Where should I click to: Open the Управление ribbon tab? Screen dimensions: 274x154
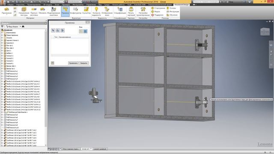[x=91, y=5]
